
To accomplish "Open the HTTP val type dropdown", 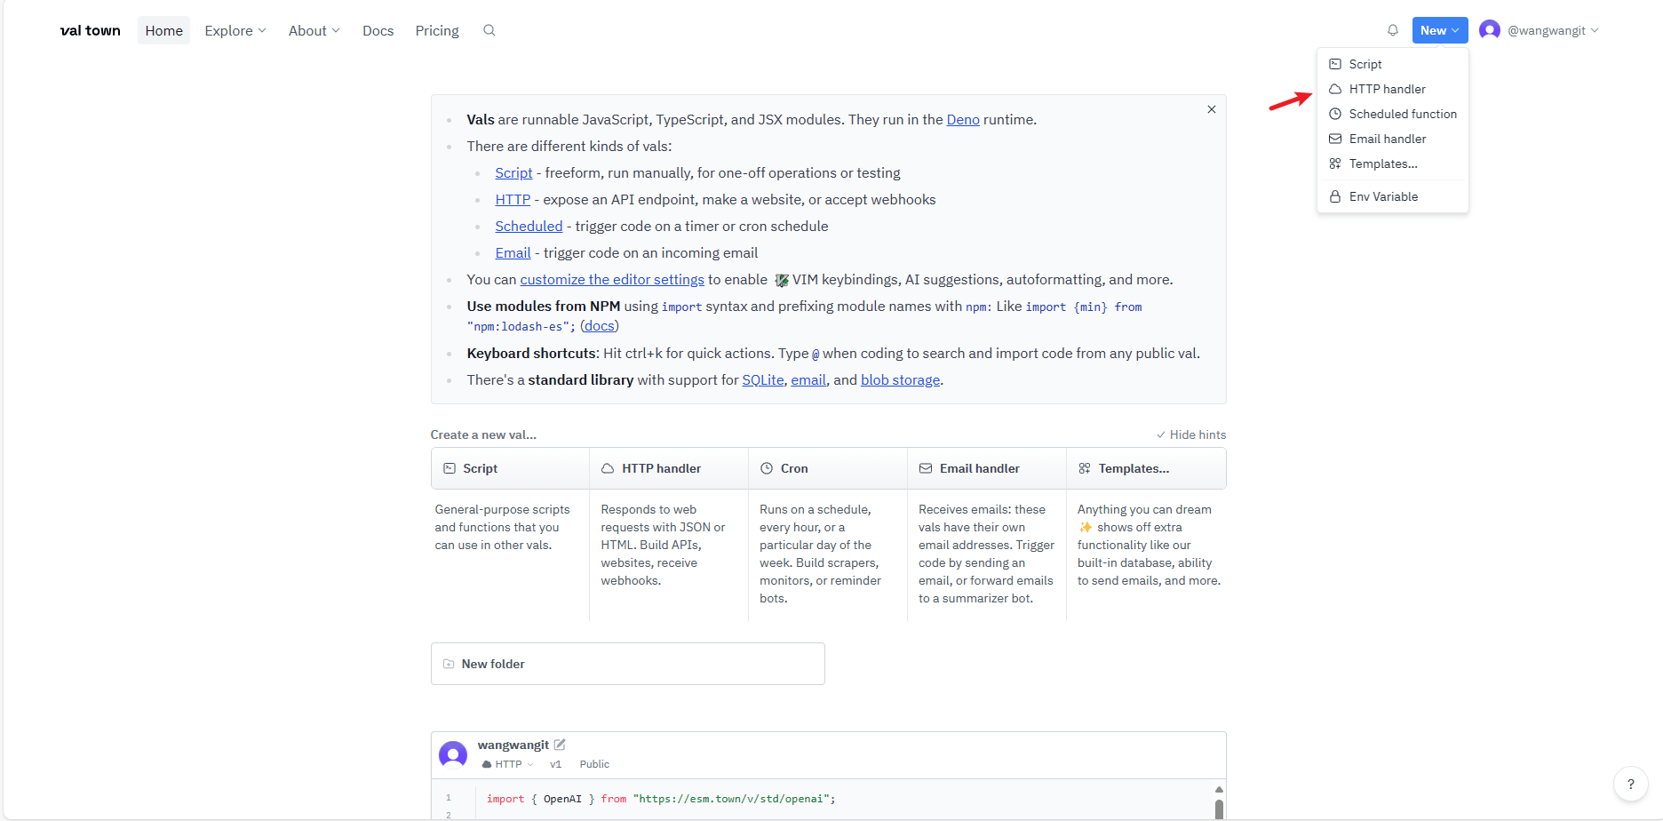I will point(508,764).
